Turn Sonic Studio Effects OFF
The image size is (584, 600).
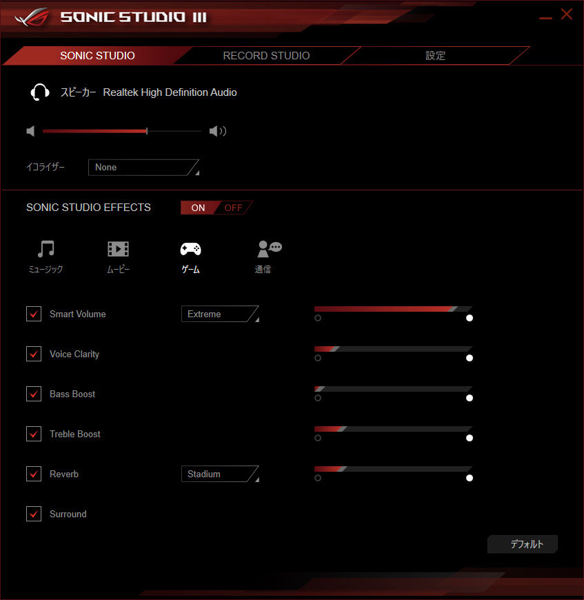pos(233,208)
